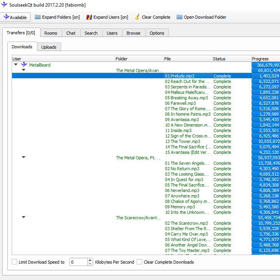The height and width of the screenshot is (280, 280).
Task: Click progress bar showing 10,055,872
Action: pos(266,141)
